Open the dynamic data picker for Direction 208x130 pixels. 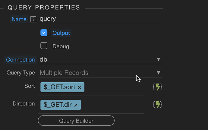click(157, 105)
